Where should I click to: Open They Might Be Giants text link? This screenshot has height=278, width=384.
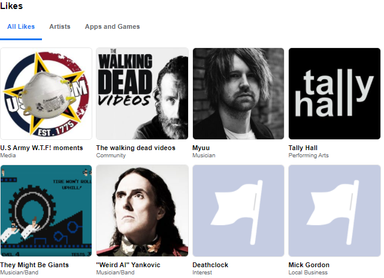[34, 265]
